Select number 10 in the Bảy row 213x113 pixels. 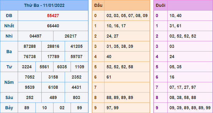pyautogui.click(x=44, y=108)
